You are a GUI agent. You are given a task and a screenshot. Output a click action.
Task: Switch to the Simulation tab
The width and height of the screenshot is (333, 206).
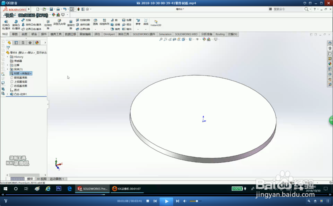(165, 34)
